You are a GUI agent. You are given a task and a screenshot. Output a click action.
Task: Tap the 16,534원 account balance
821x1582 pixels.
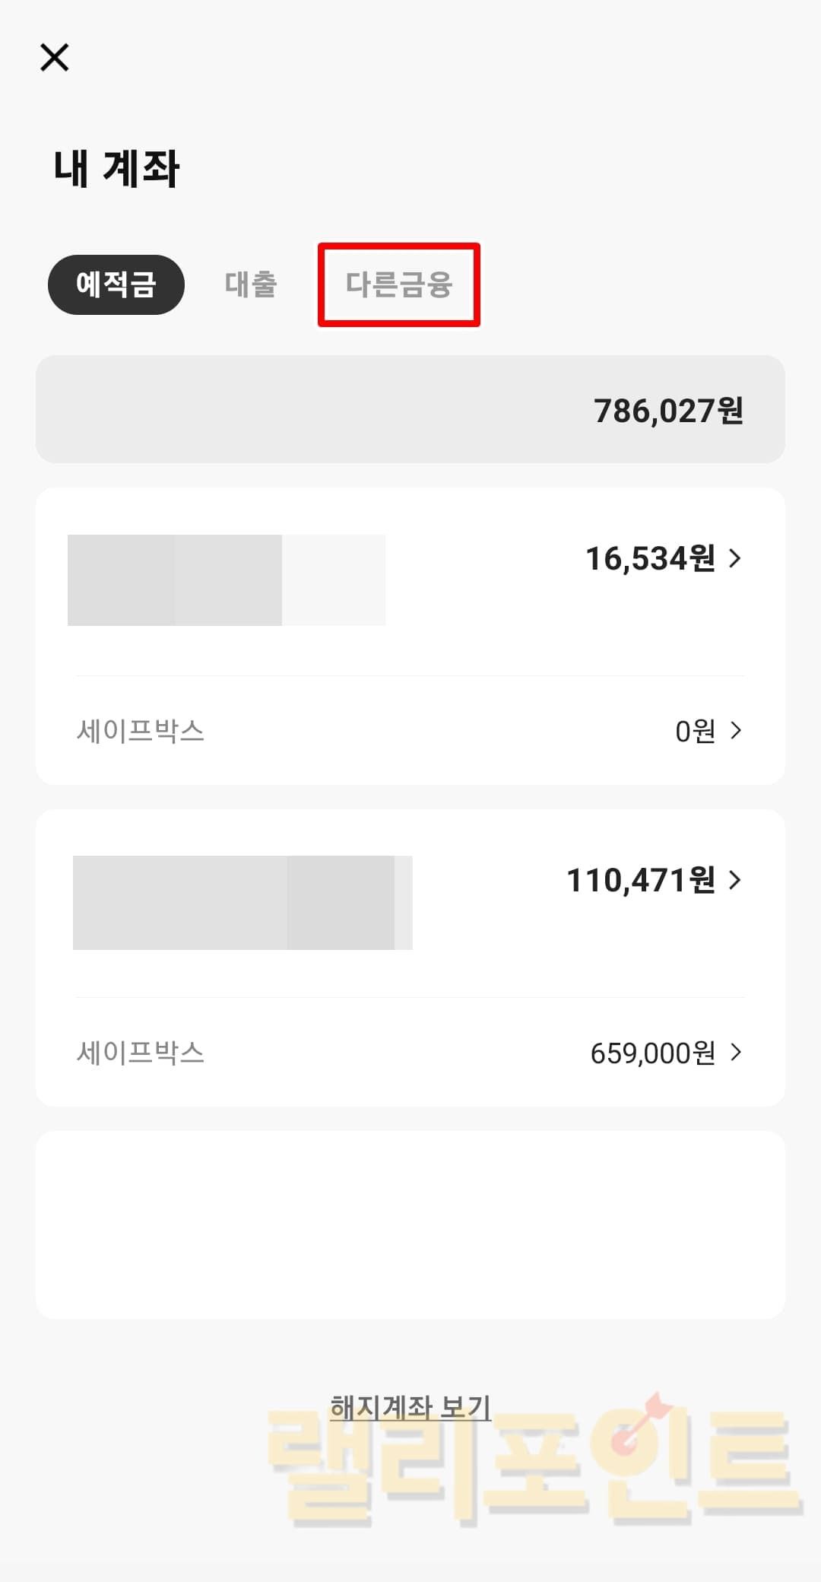click(x=650, y=559)
